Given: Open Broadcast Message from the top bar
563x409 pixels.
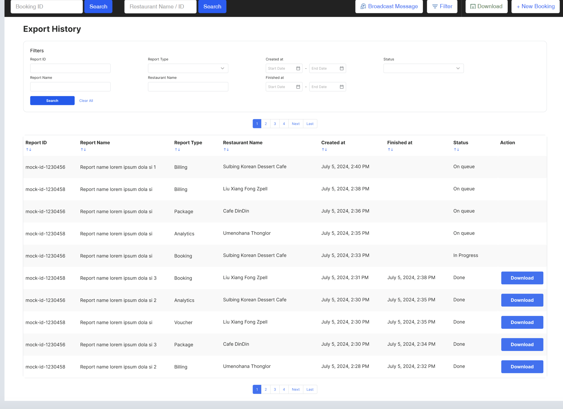Looking at the screenshot, I should pyautogui.click(x=389, y=6).
